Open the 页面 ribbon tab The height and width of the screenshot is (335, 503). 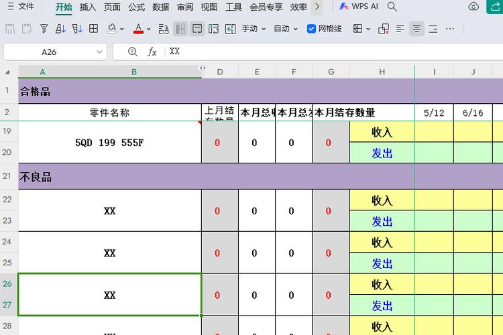[112, 7]
